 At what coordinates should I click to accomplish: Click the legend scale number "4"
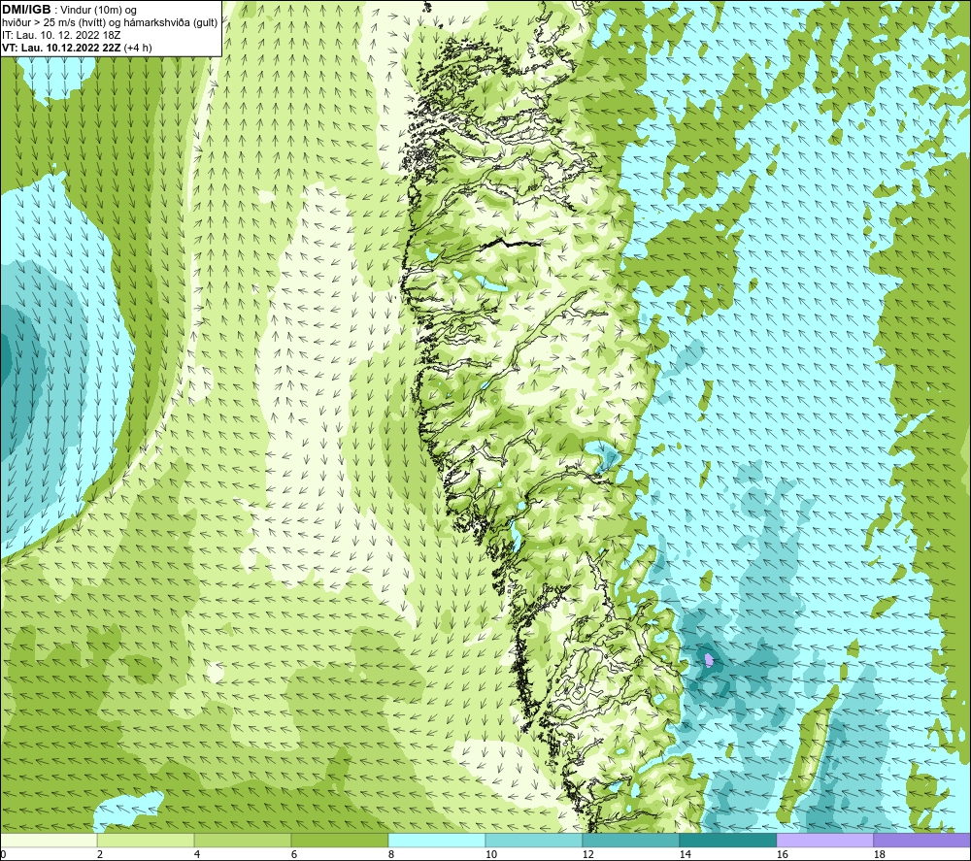[197, 854]
